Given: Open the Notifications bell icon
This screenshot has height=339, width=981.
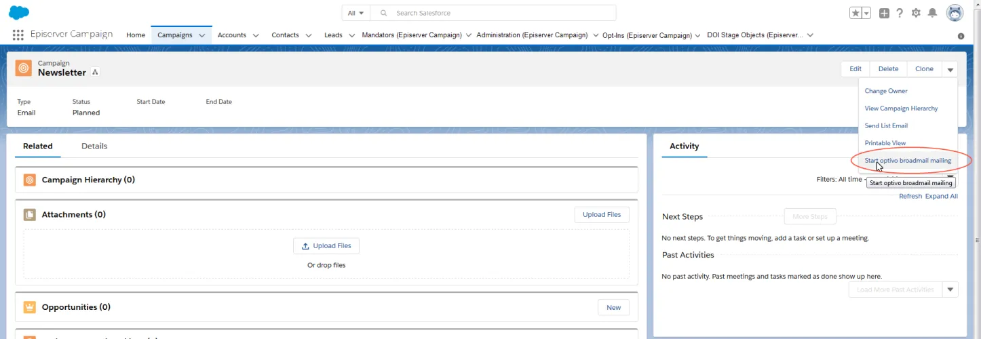Looking at the screenshot, I should 933,13.
